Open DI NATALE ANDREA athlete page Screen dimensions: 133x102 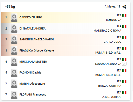point(33,28)
